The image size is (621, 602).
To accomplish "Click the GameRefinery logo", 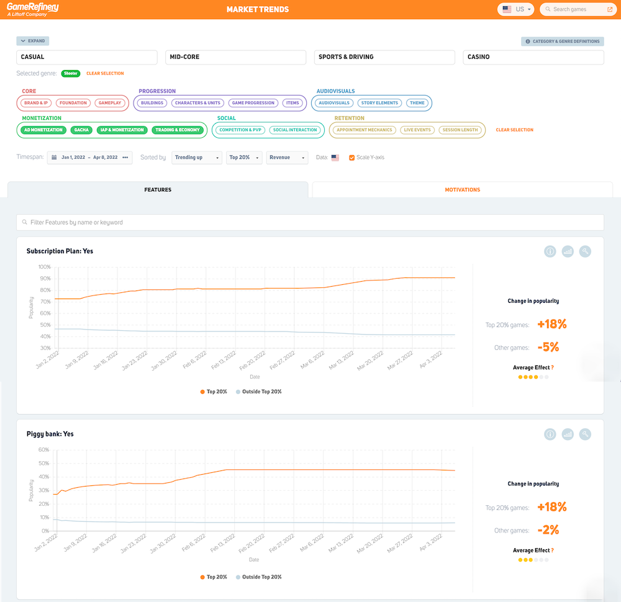I will pos(32,9).
